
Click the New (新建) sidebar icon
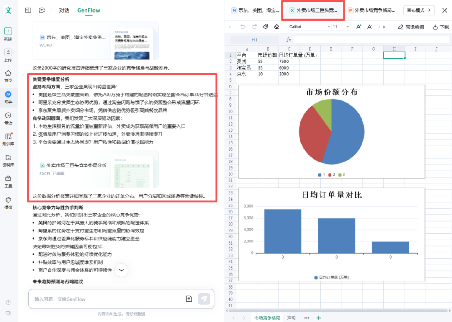pos(8,31)
